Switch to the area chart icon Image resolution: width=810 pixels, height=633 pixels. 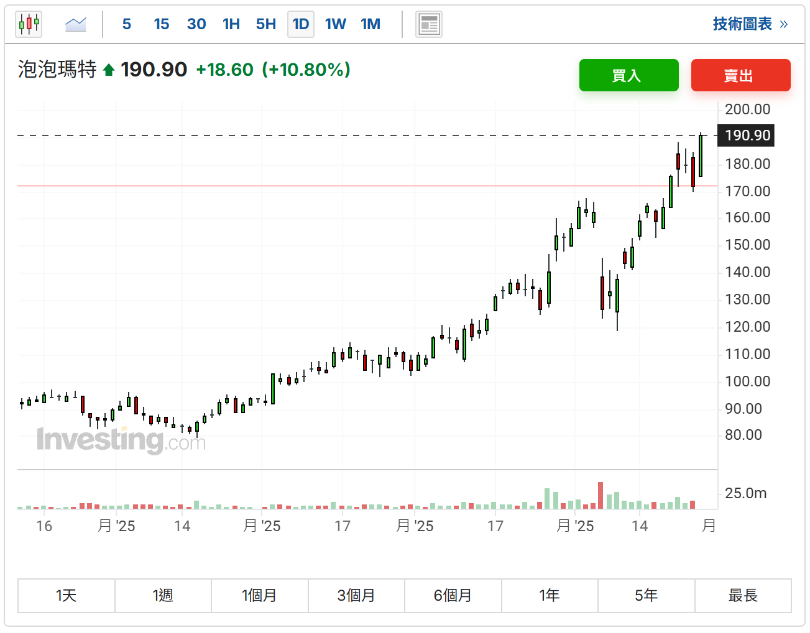pyautogui.click(x=76, y=24)
